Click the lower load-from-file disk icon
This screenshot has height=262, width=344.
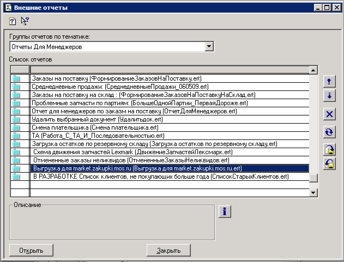point(329,164)
